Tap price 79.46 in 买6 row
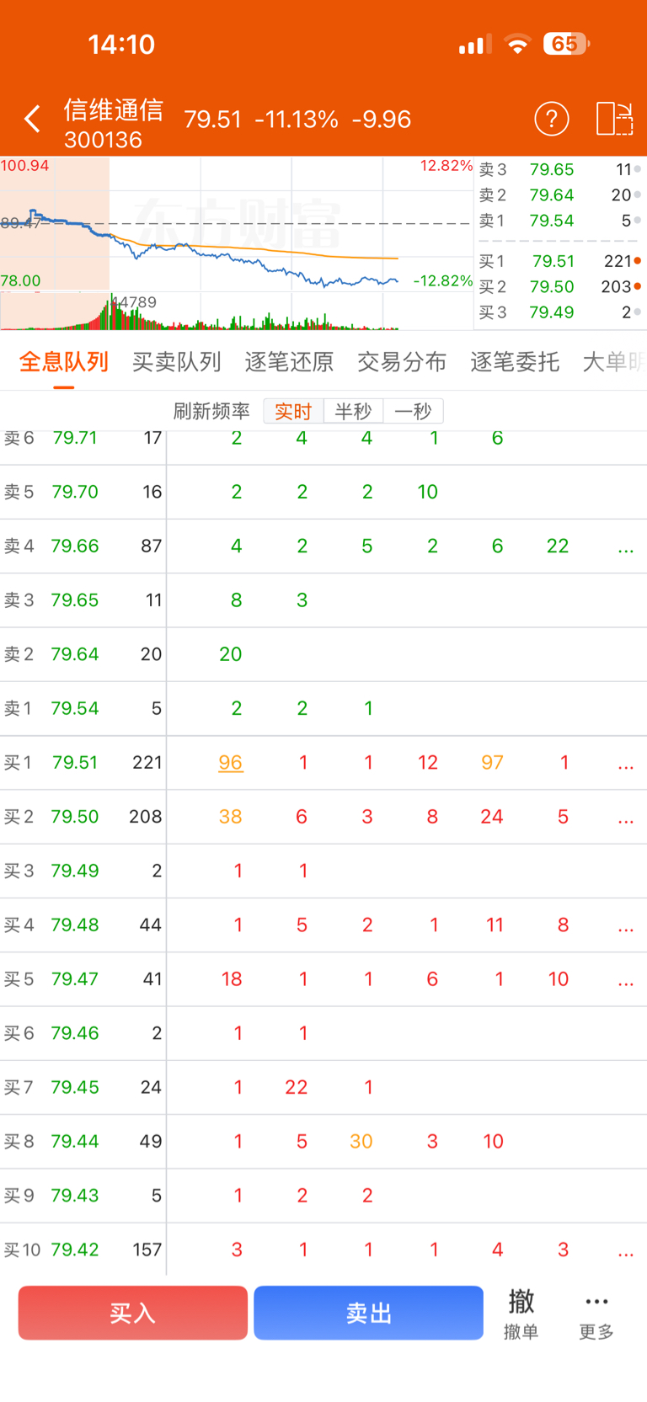The height and width of the screenshot is (1402, 647). click(x=75, y=1033)
